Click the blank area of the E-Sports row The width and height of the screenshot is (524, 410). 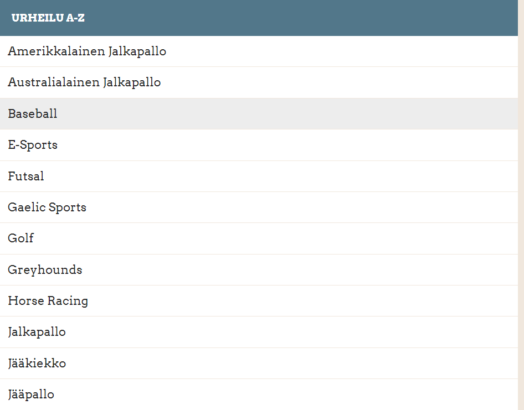click(x=287, y=145)
